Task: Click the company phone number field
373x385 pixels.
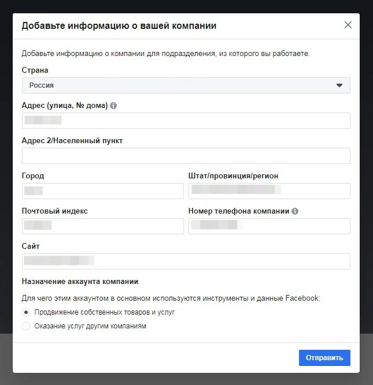Action: (x=269, y=226)
